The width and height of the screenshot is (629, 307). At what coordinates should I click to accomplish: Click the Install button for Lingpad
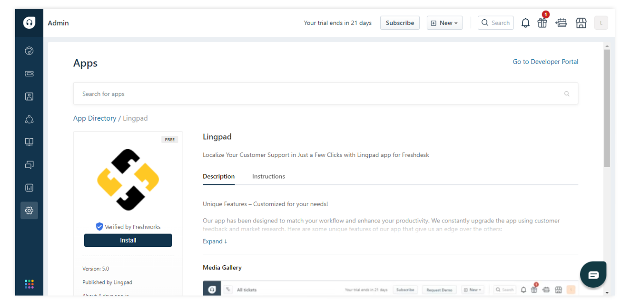pyautogui.click(x=128, y=240)
